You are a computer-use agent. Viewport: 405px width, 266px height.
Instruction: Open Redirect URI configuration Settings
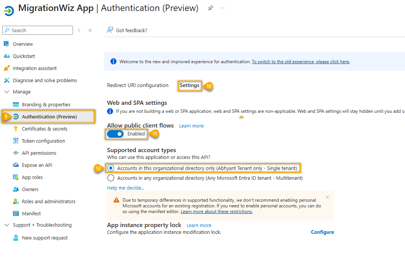tap(189, 85)
